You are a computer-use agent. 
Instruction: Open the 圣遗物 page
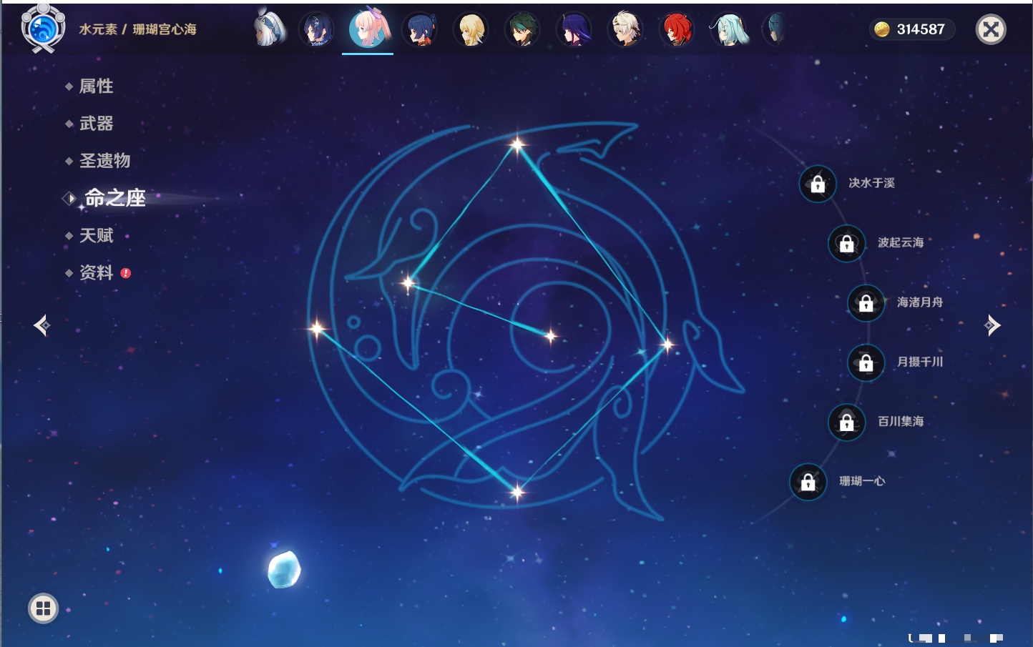tap(104, 161)
